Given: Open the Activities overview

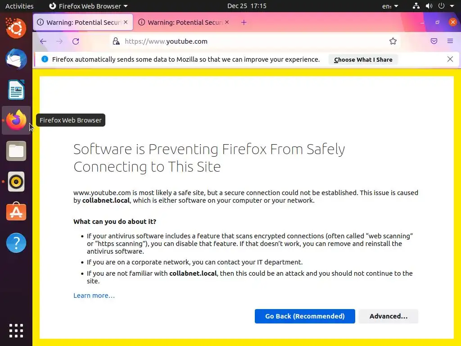Looking at the screenshot, I should click(19, 6).
